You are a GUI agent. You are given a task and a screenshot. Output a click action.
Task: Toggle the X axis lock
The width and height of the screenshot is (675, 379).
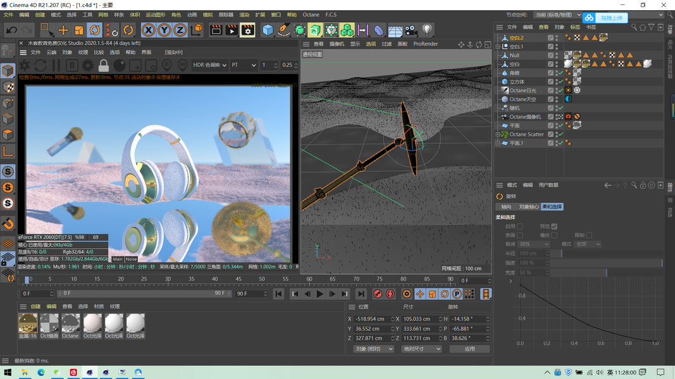[x=149, y=30]
